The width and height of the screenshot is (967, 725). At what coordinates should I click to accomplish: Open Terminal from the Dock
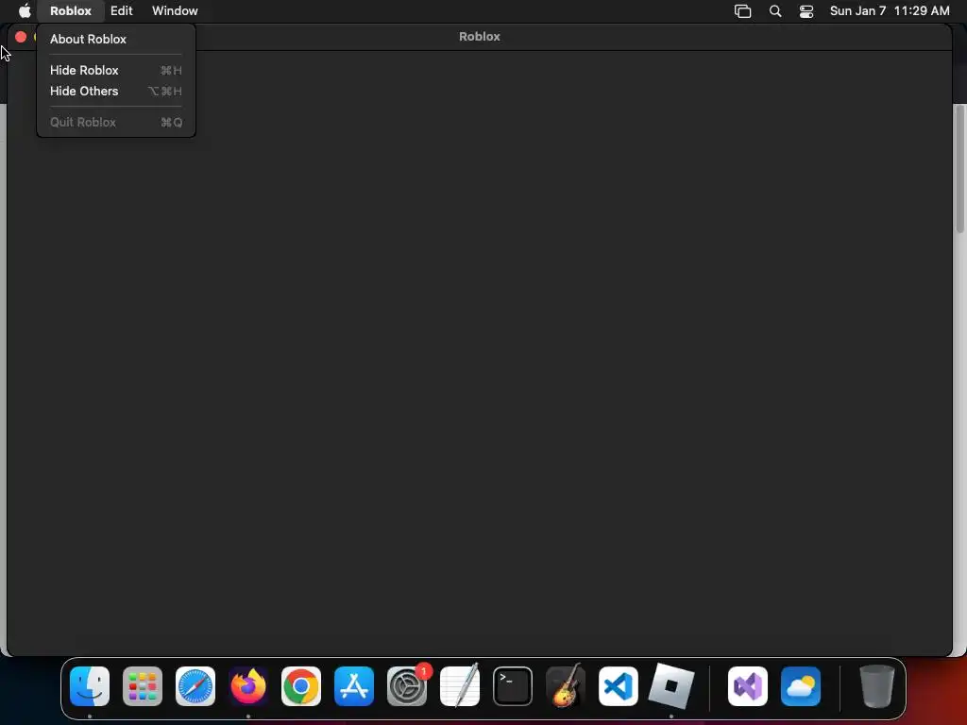click(513, 686)
